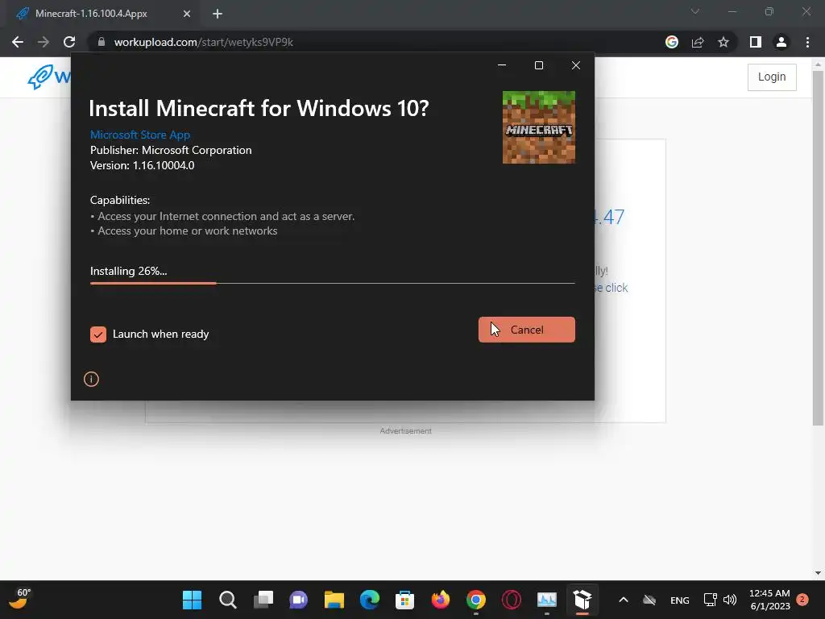Click the OneDrive cloud tray icon

pos(649,600)
